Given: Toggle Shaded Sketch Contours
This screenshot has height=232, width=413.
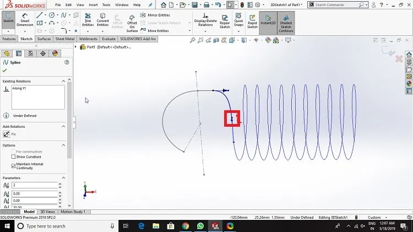Looking at the screenshot, I should point(286,23).
